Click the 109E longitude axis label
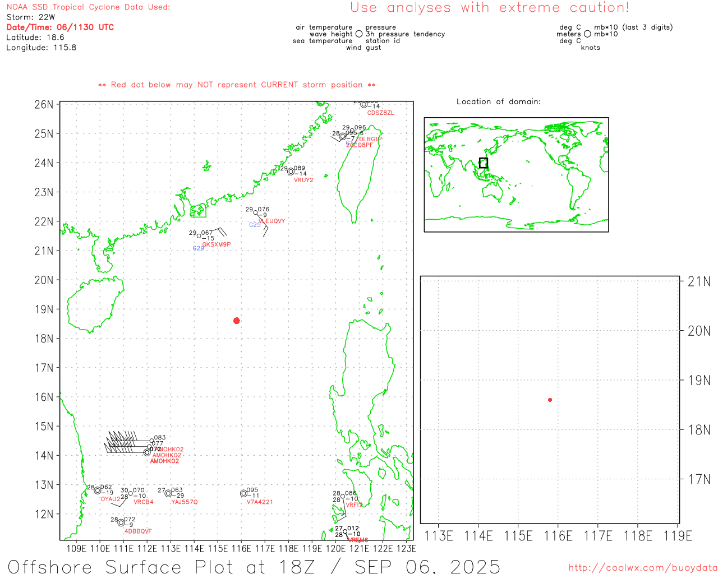This screenshot has height=574, width=718. click(77, 548)
